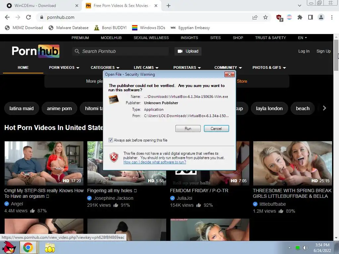Viewport: 339px width, 254px height.
Task: Close the WinCDEmu - Download tab
Action: 77,6
